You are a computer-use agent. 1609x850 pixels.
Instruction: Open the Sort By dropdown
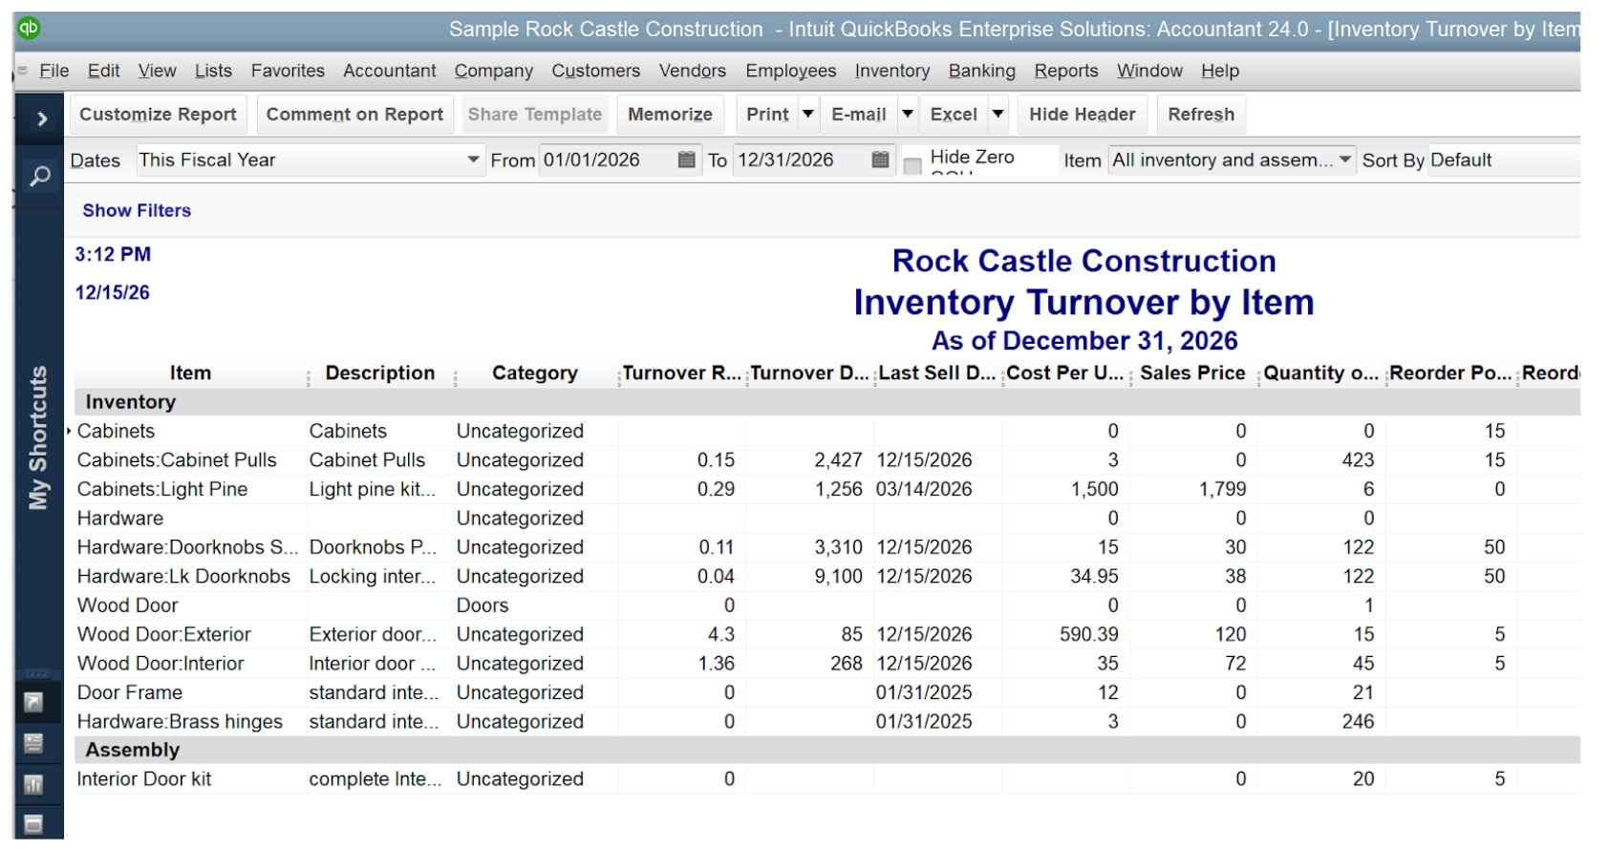(1504, 159)
